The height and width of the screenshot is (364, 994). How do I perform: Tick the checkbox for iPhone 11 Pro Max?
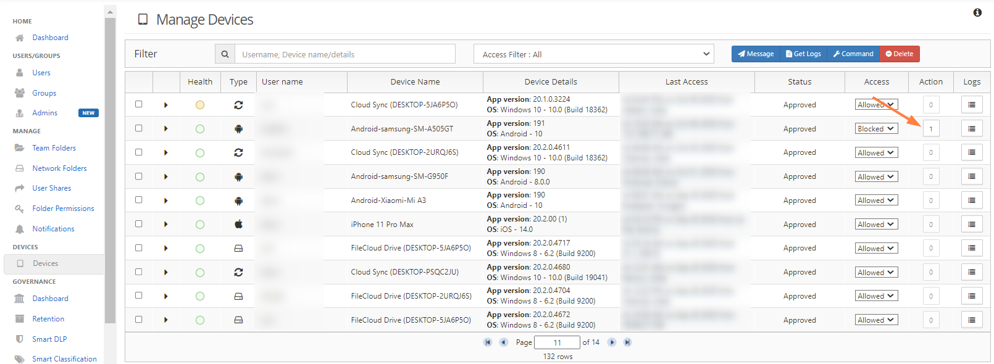139,224
